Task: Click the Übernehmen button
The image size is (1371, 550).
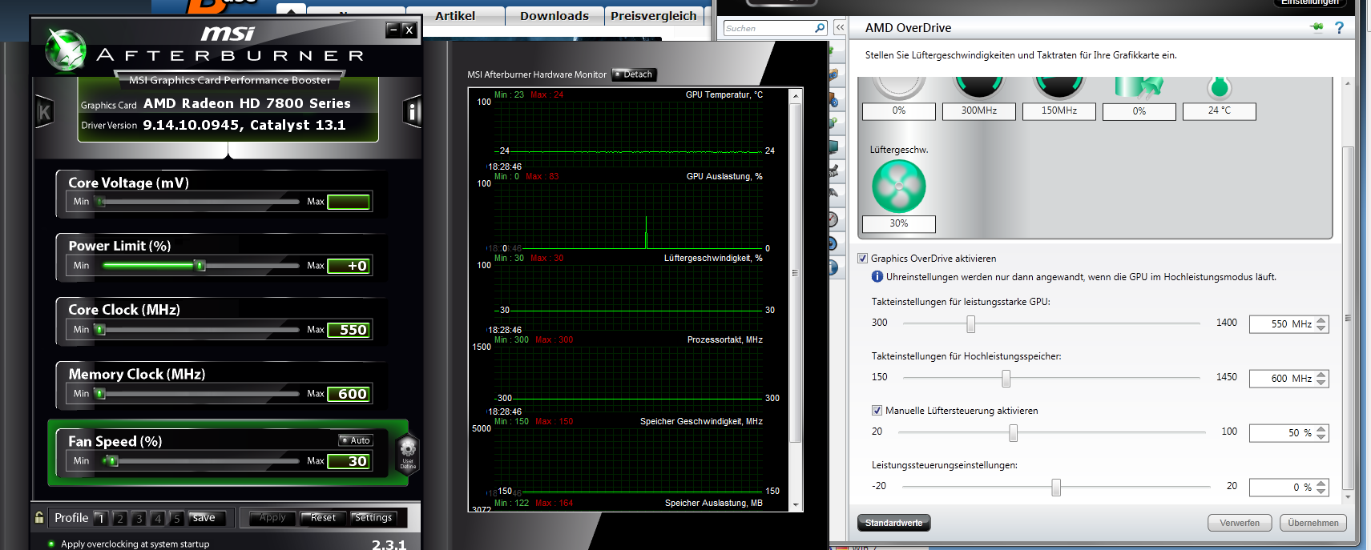Action: (x=1313, y=523)
